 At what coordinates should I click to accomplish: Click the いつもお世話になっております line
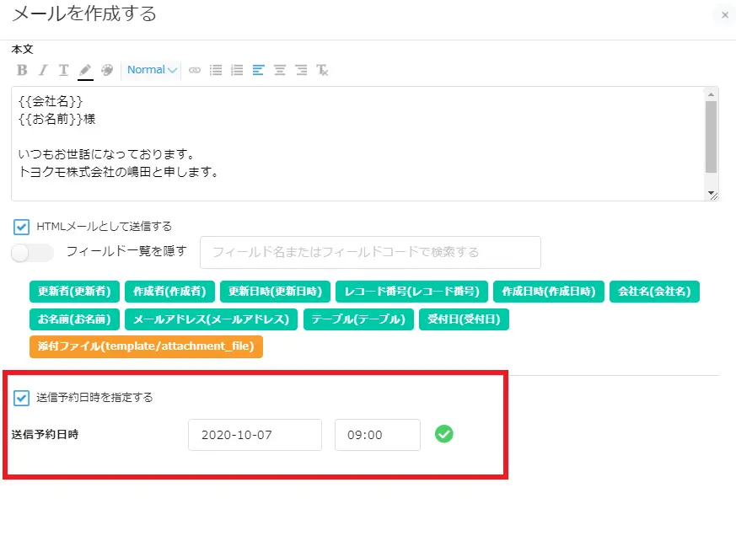click(106, 154)
